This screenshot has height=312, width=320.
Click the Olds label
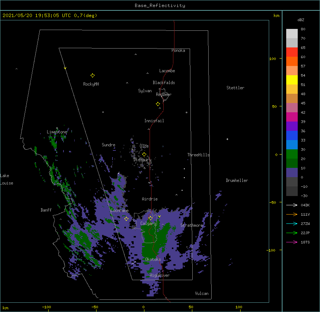tap(144, 146)
